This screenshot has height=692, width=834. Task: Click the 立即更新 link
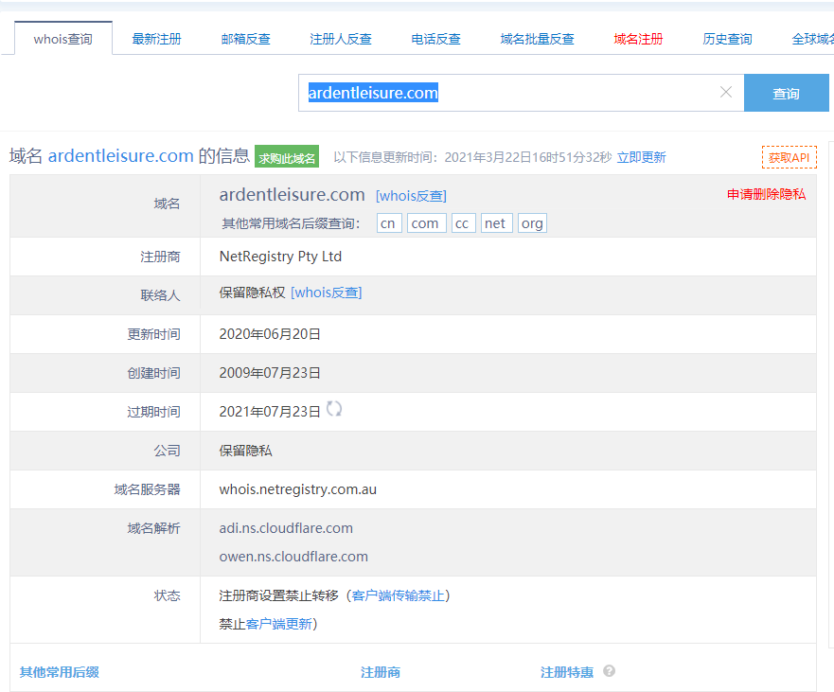[641, 157]
